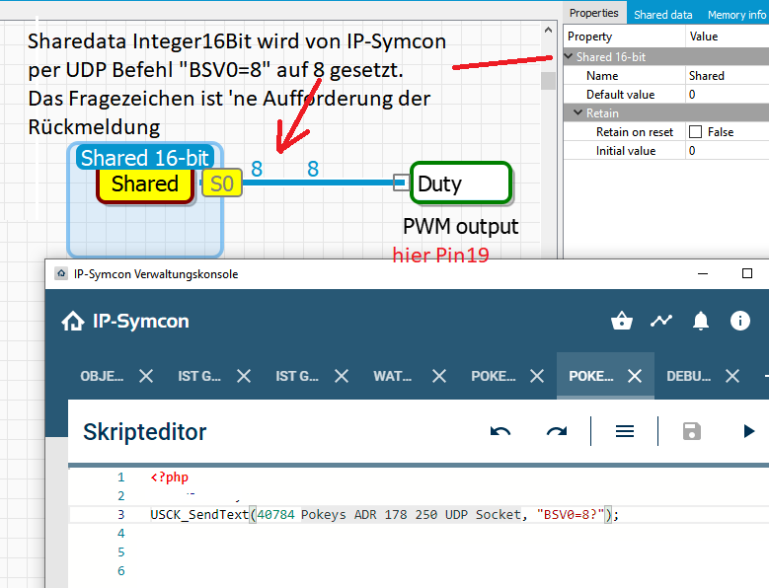
Task: Open the first POKE... tab
Action: click(493, 376)
